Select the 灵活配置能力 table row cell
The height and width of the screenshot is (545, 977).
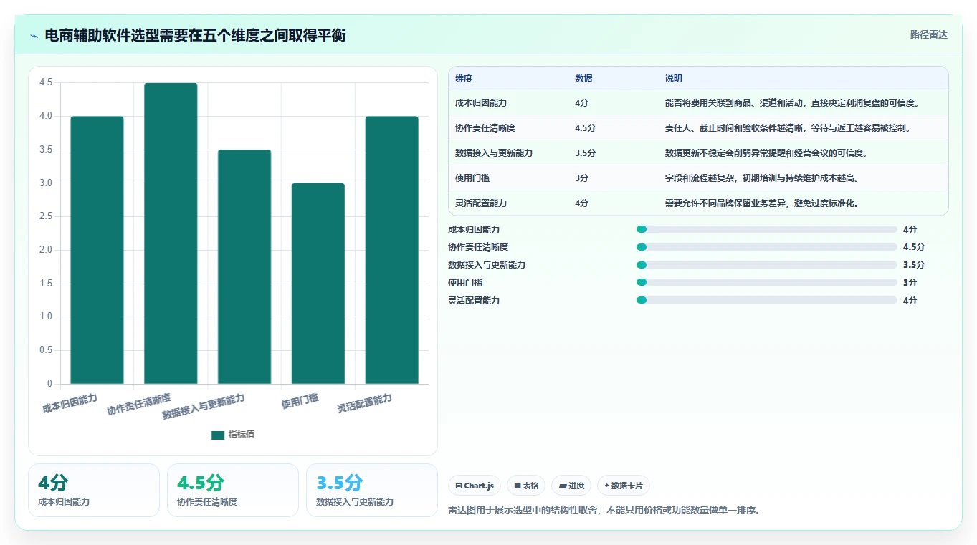481,203
